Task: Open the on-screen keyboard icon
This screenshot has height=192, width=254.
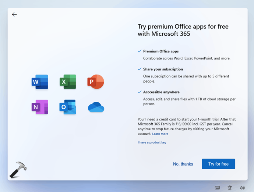Action: point(217,188)
